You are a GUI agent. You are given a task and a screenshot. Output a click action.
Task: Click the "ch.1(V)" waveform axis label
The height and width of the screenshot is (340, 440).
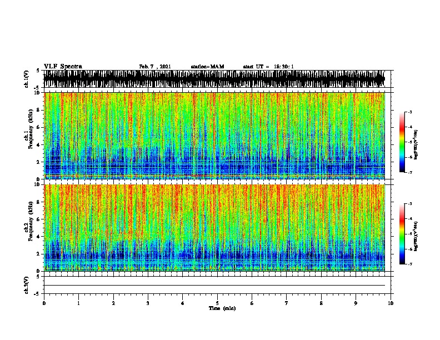coord(26,79)
